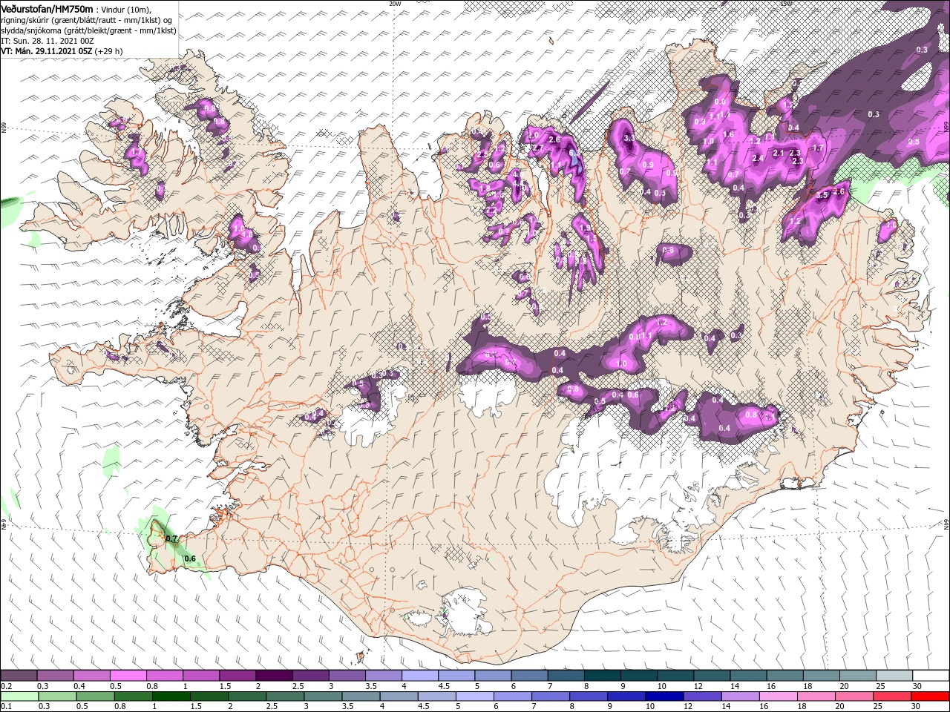Pick the palest green rain swatch between 0.1 and 0.3
Image resolution: width=950 pixels, height=712 pixels.
click(x=19, y=696)
